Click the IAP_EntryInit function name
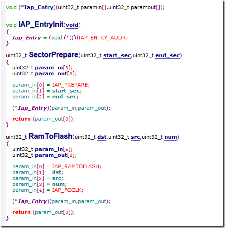This screenshot has height=228, width=225. (x=41, y=24)
